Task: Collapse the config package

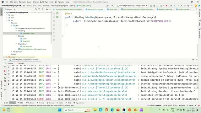Action: pos(16,31)
